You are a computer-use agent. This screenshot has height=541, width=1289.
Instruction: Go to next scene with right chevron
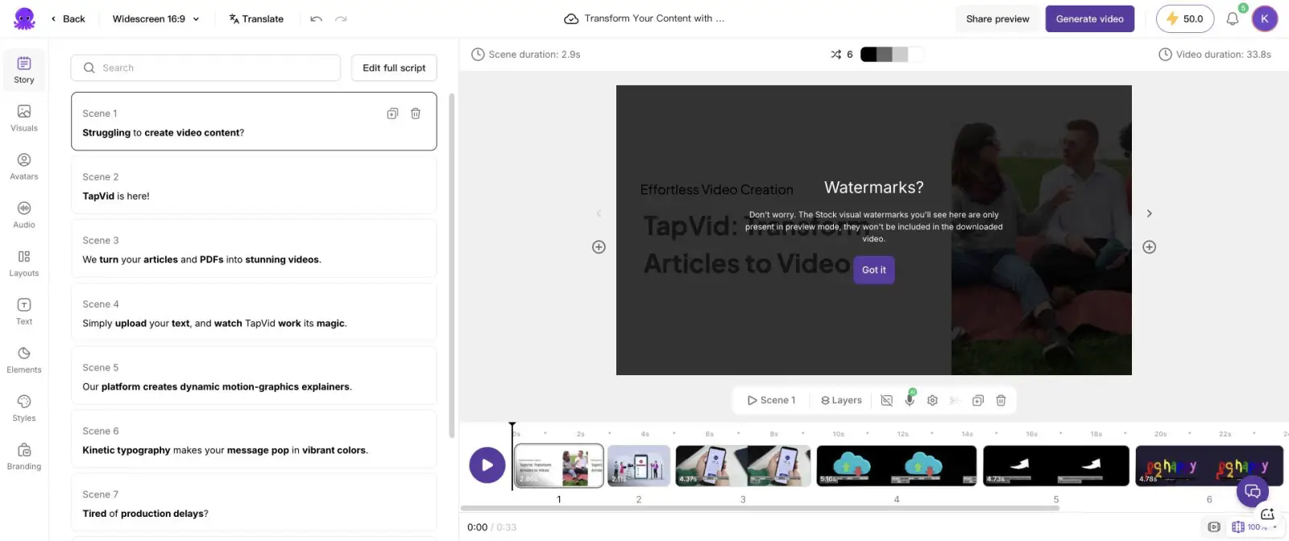1149,213
